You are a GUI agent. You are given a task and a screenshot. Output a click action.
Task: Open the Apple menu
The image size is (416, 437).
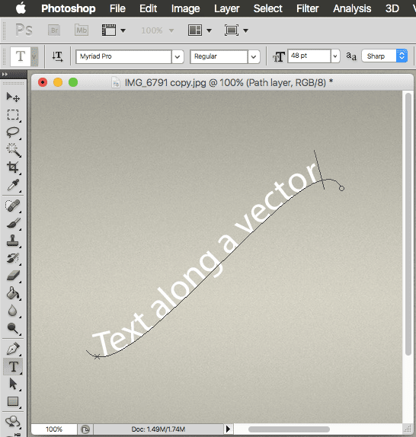click(21, 8)
